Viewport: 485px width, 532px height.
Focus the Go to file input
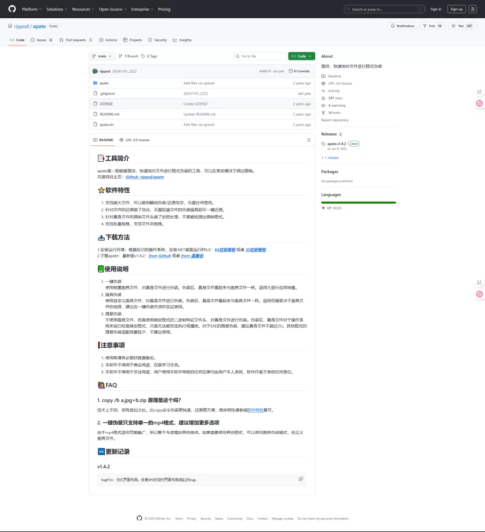tap(259, 56)
